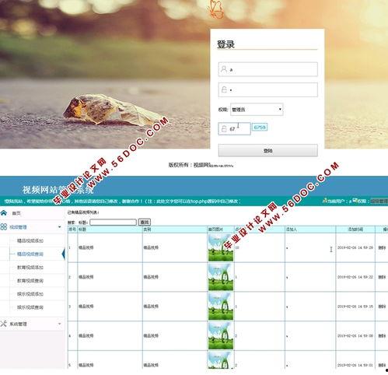Click the 精品视频 title cell in row 1
Viewport: 388px width, 375px height.
(86, 247)
